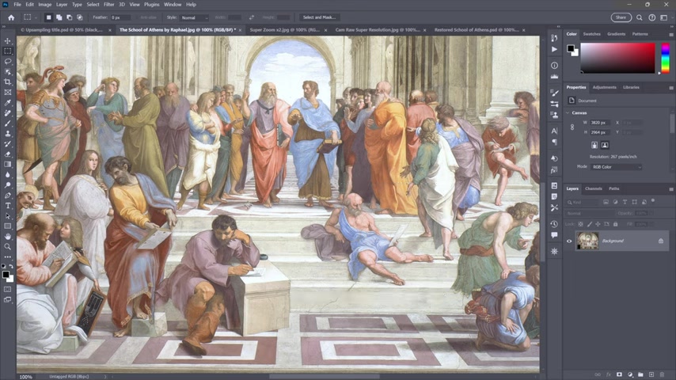Select the Zoom tool
The height and width of the screenshot is (380, 676).
point(8,247)
